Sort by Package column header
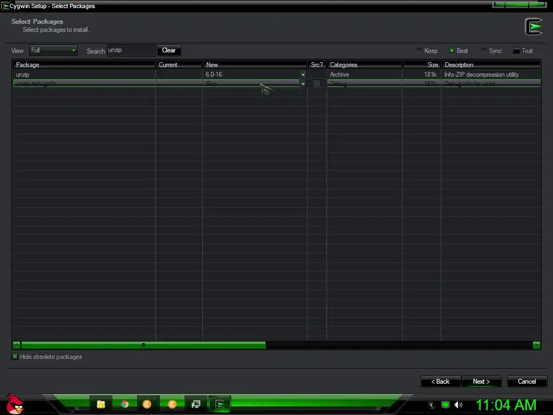 (84, 65)
